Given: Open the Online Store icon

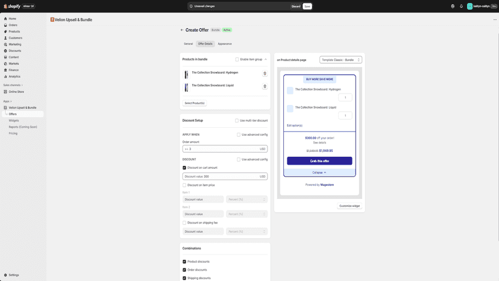Looking at the screenshot, I should [5, 92].
